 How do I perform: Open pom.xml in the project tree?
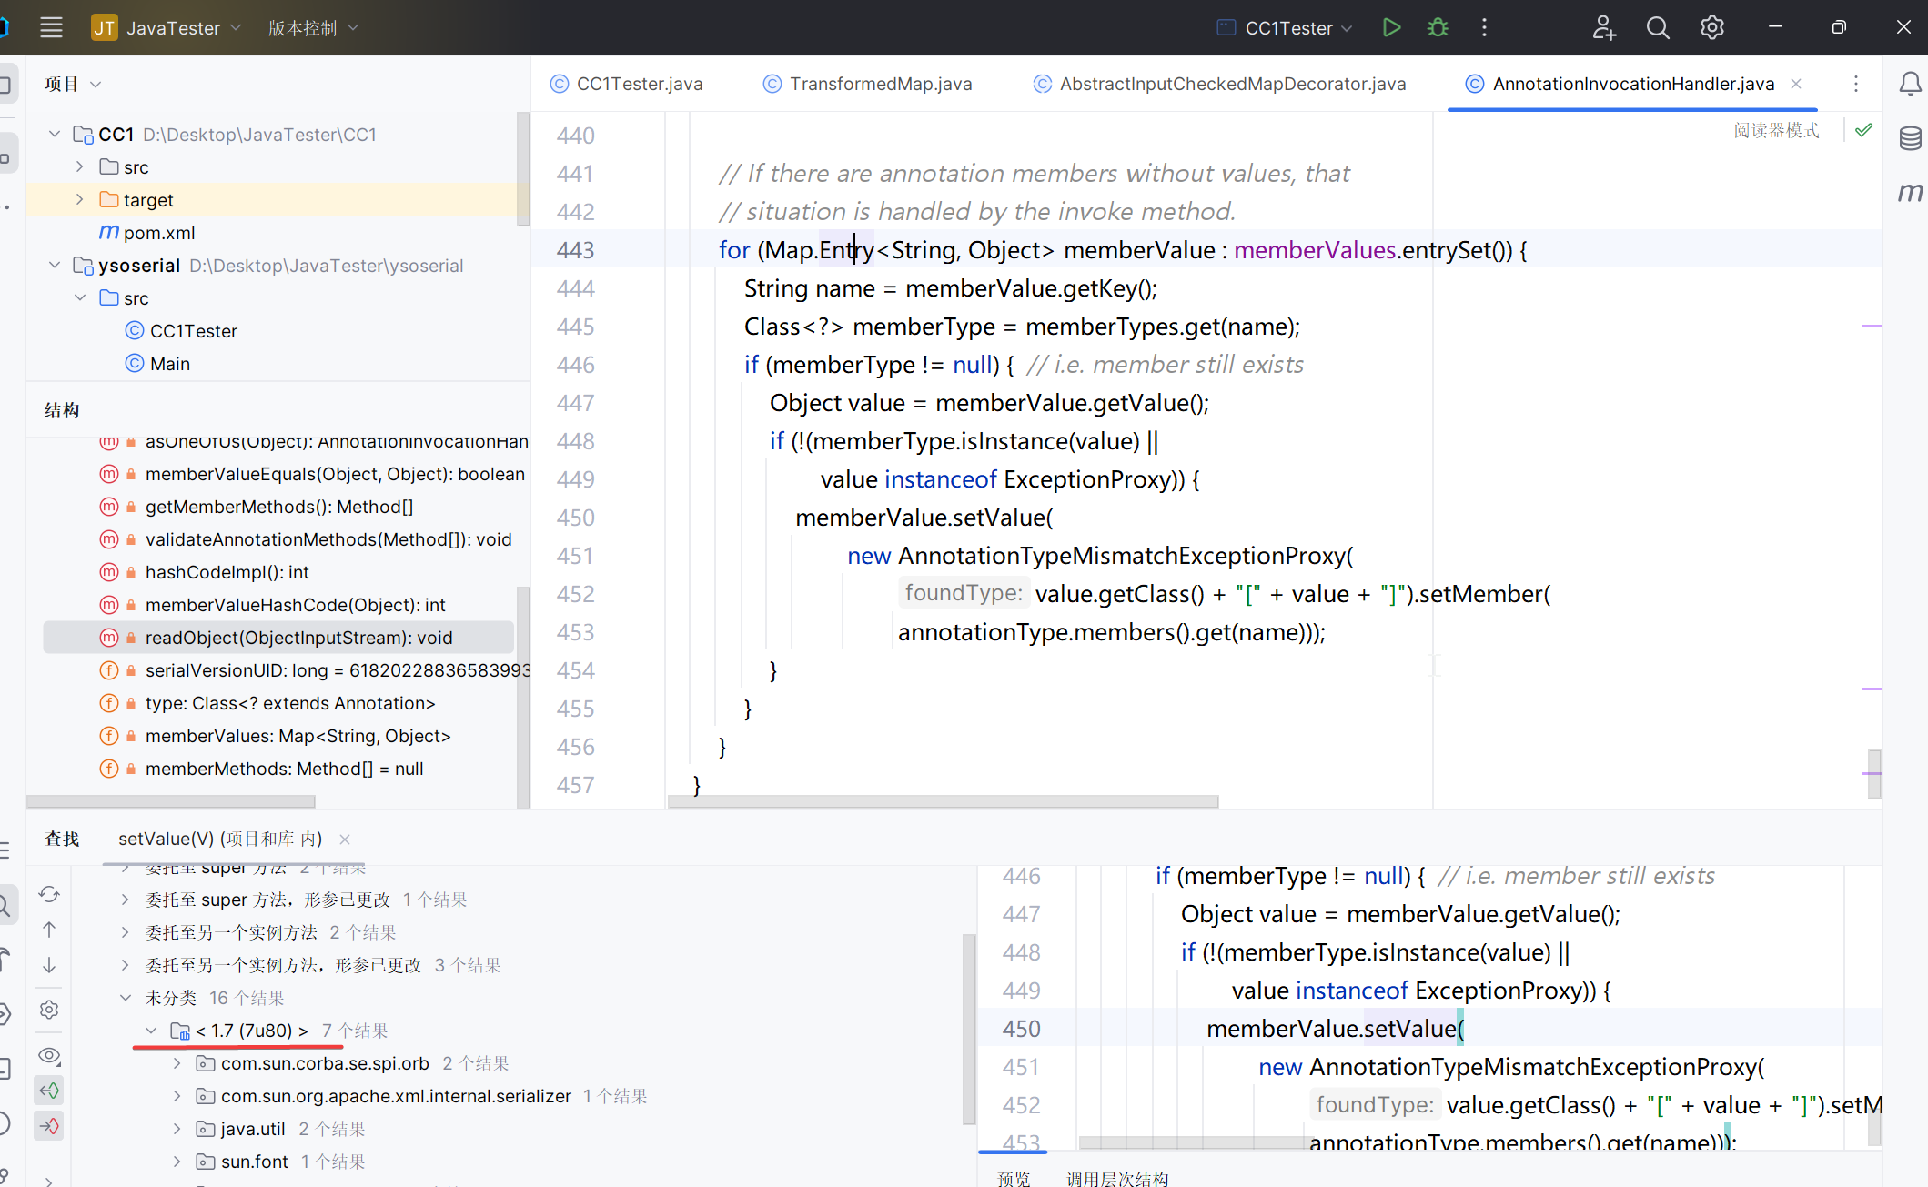(x=158, y=233)
